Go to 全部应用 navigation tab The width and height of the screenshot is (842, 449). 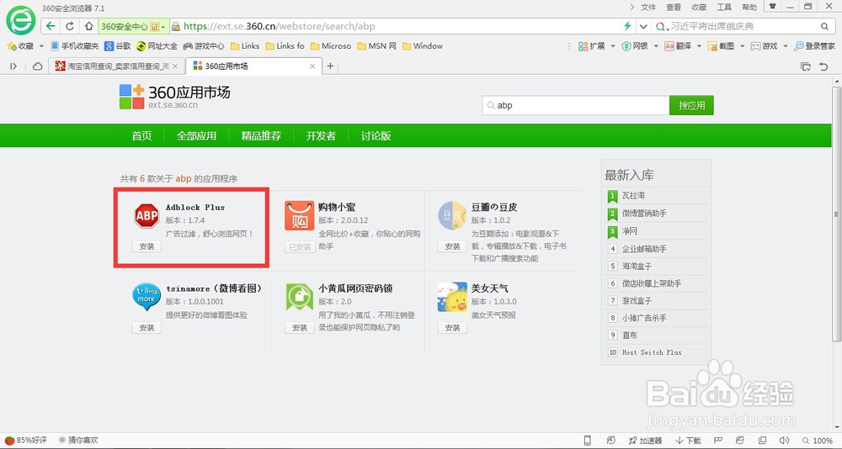196,135
